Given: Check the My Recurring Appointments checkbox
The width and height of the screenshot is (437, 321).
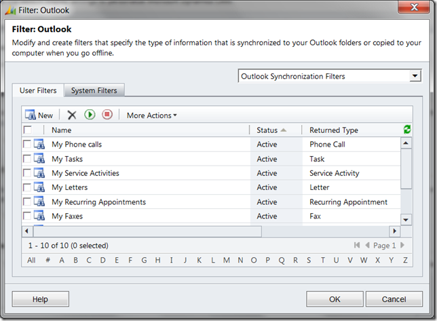Looking at the screenshot, I should click(x=26, y=202).
